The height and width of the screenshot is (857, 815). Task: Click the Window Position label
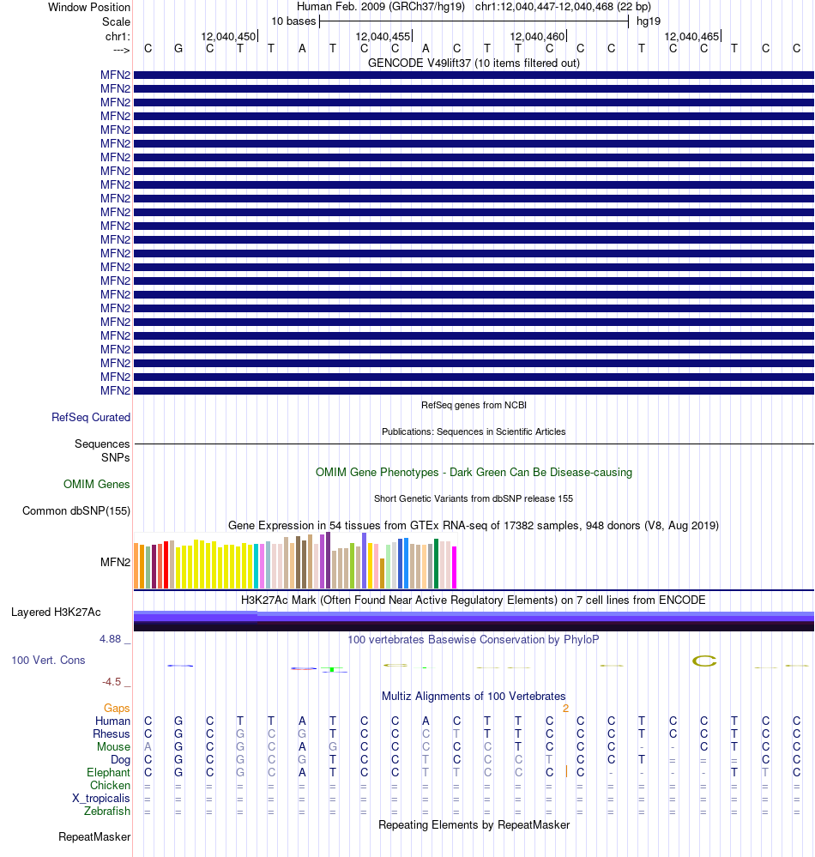point(89,7)
